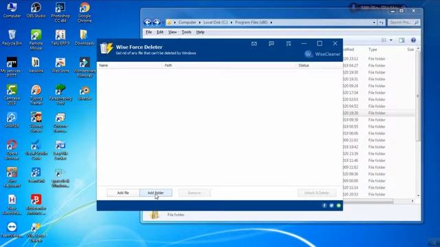440x247 pixels.
Task: Click the green share icon in the footer
Action: click(x=339, y=206)
